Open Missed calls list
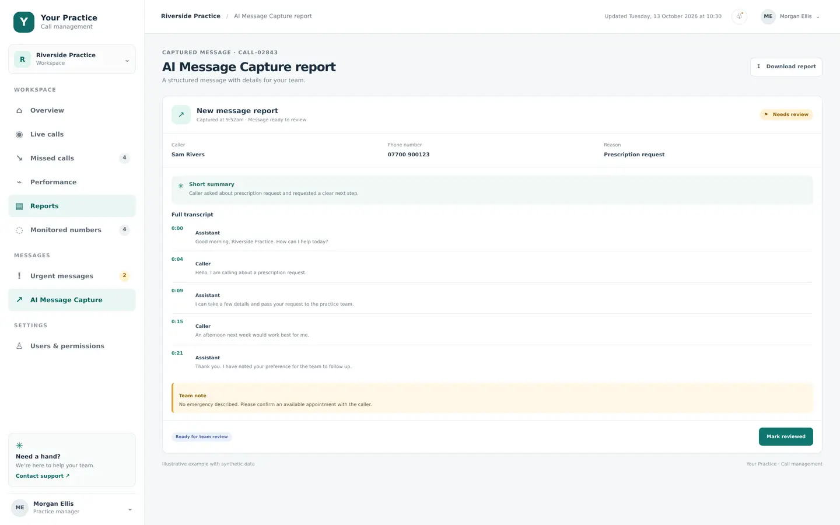 [72, 158]
